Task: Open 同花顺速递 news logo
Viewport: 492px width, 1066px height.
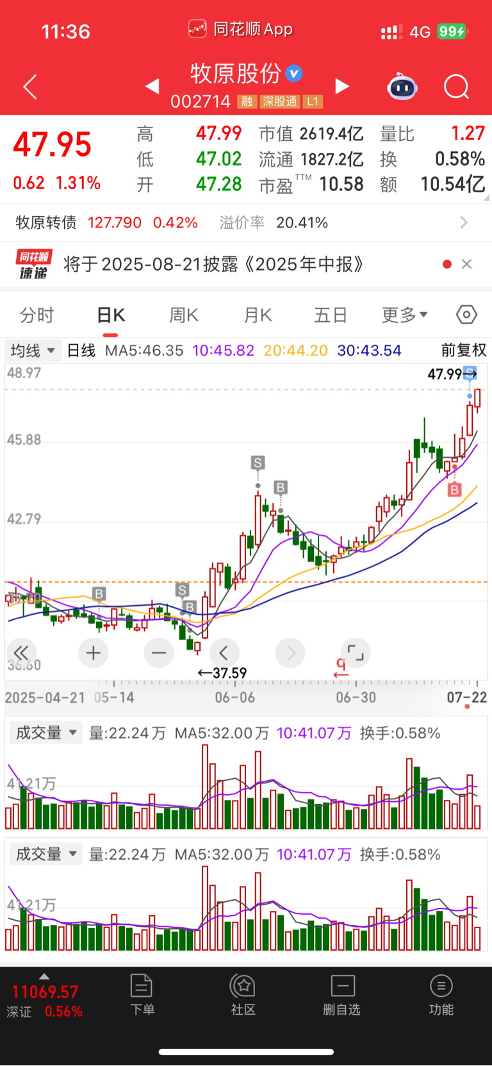Action: tap(34, 264)
